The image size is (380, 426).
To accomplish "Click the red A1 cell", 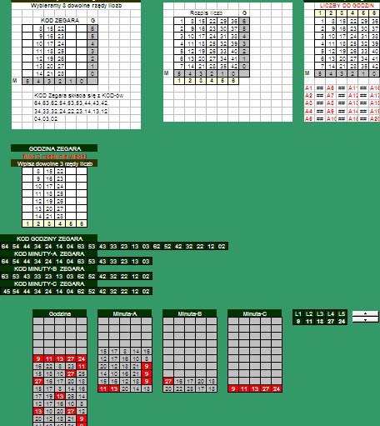I will (309, 88).
